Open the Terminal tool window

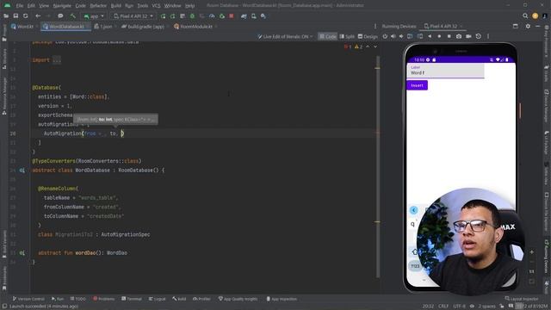(x=132, y=299)
